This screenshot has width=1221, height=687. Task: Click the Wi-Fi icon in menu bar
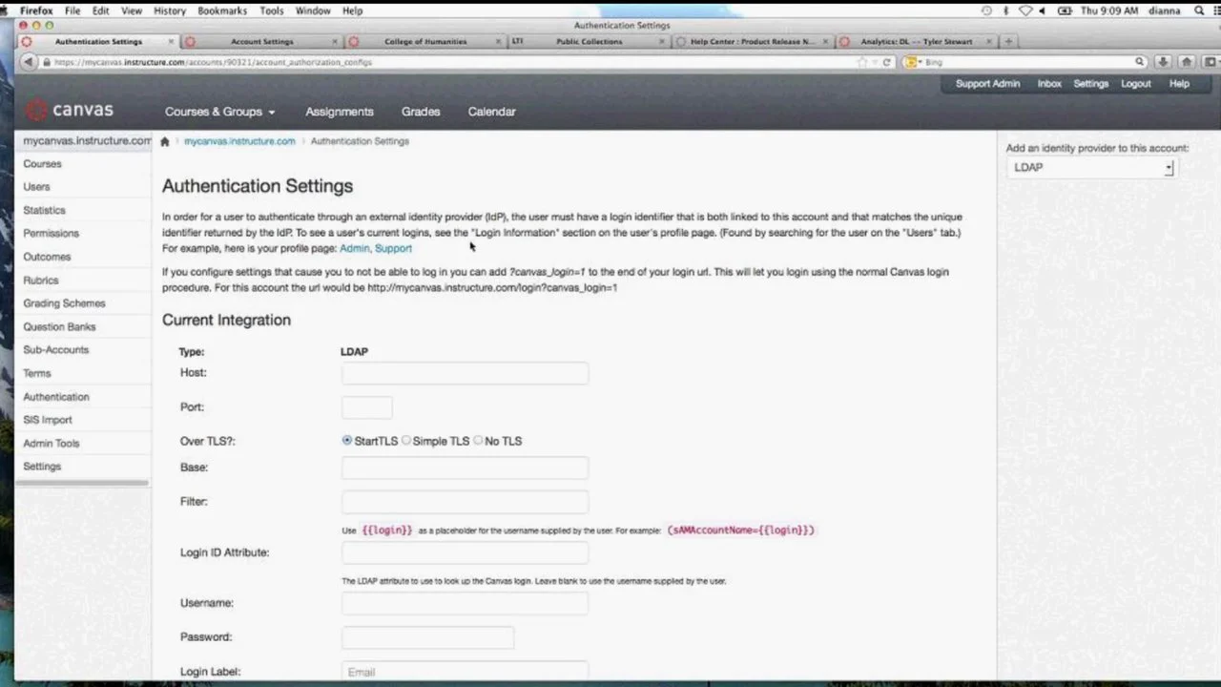coord(1025,10)
